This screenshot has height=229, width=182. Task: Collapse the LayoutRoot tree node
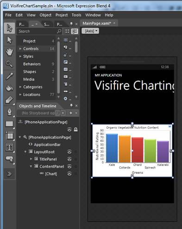click(25, 152)
